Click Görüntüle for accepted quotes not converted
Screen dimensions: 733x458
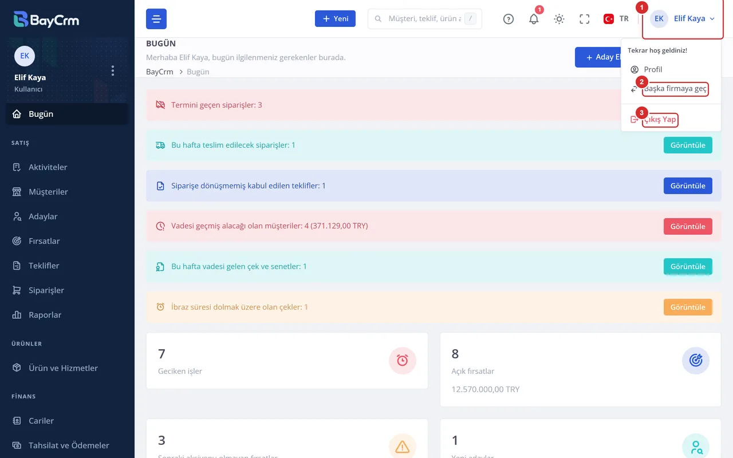(688, 186)
